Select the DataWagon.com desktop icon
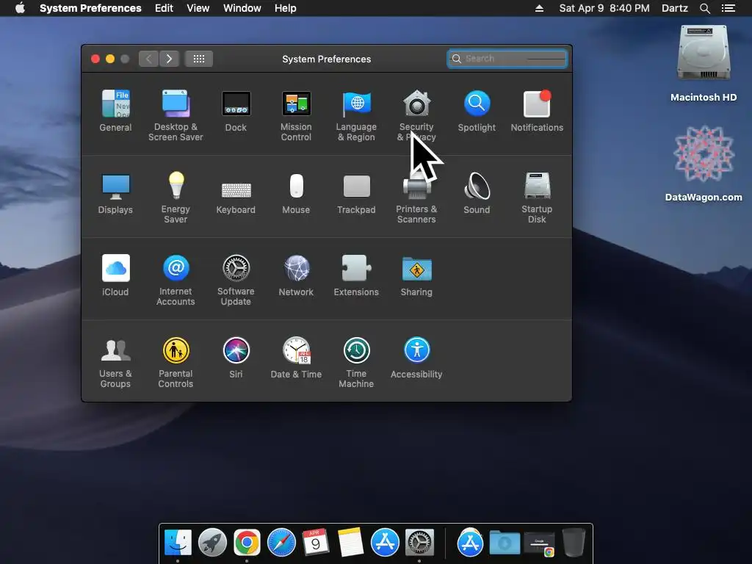The width and height of the screenshot is (752, 564). click(704, 163)
